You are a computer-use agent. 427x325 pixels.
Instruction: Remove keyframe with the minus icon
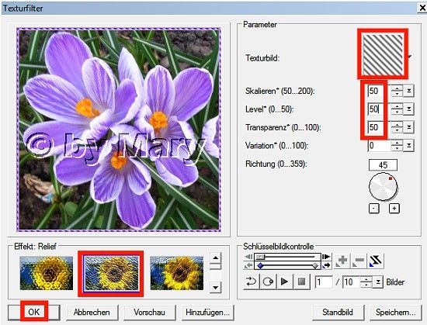click(x=359, y=261)
